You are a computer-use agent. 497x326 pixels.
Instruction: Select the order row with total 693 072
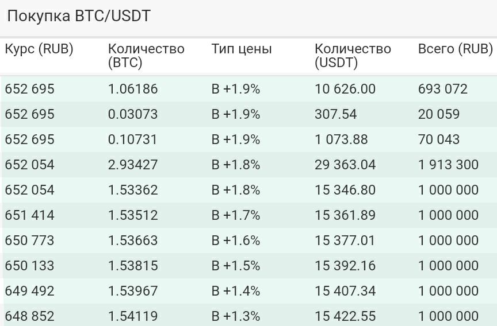[248, 89]
